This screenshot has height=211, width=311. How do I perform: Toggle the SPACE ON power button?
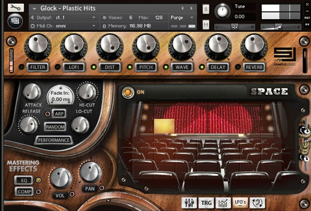point(128,92)
